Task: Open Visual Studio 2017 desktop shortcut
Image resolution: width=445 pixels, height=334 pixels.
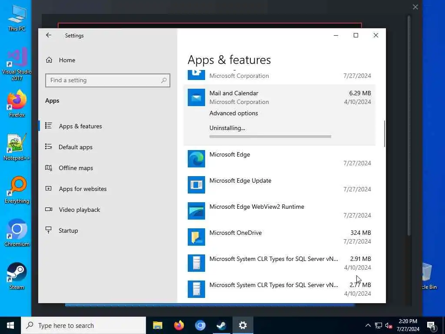Action: tap(17, 64)
